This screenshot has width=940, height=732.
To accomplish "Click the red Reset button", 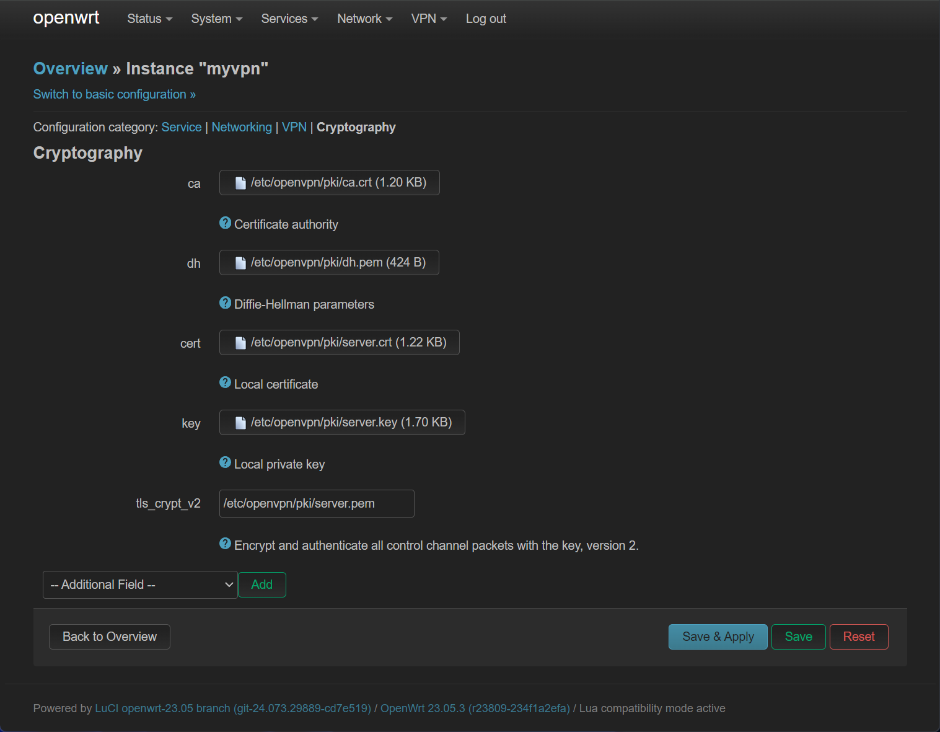I will [x=858, y=637].
